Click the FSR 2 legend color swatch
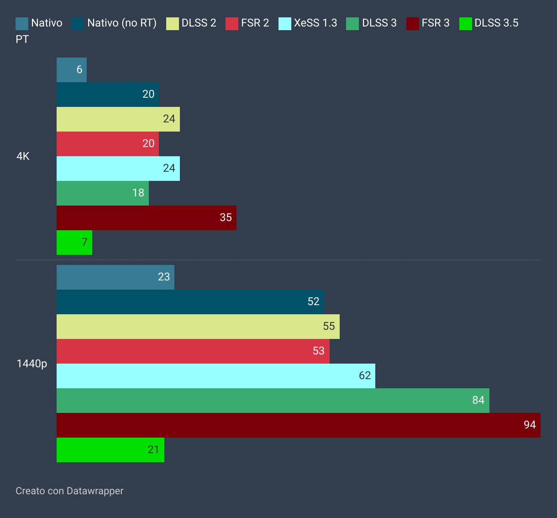The width and height of the screenshot is (557, 518). [x=232, y=24]
